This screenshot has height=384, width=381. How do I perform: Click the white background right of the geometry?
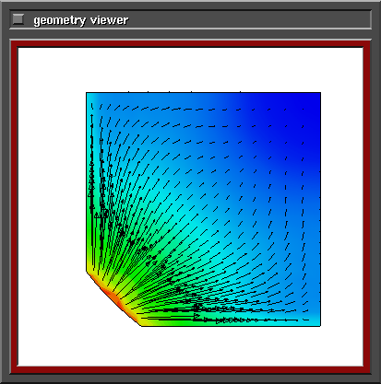click(x=342, y=206)
